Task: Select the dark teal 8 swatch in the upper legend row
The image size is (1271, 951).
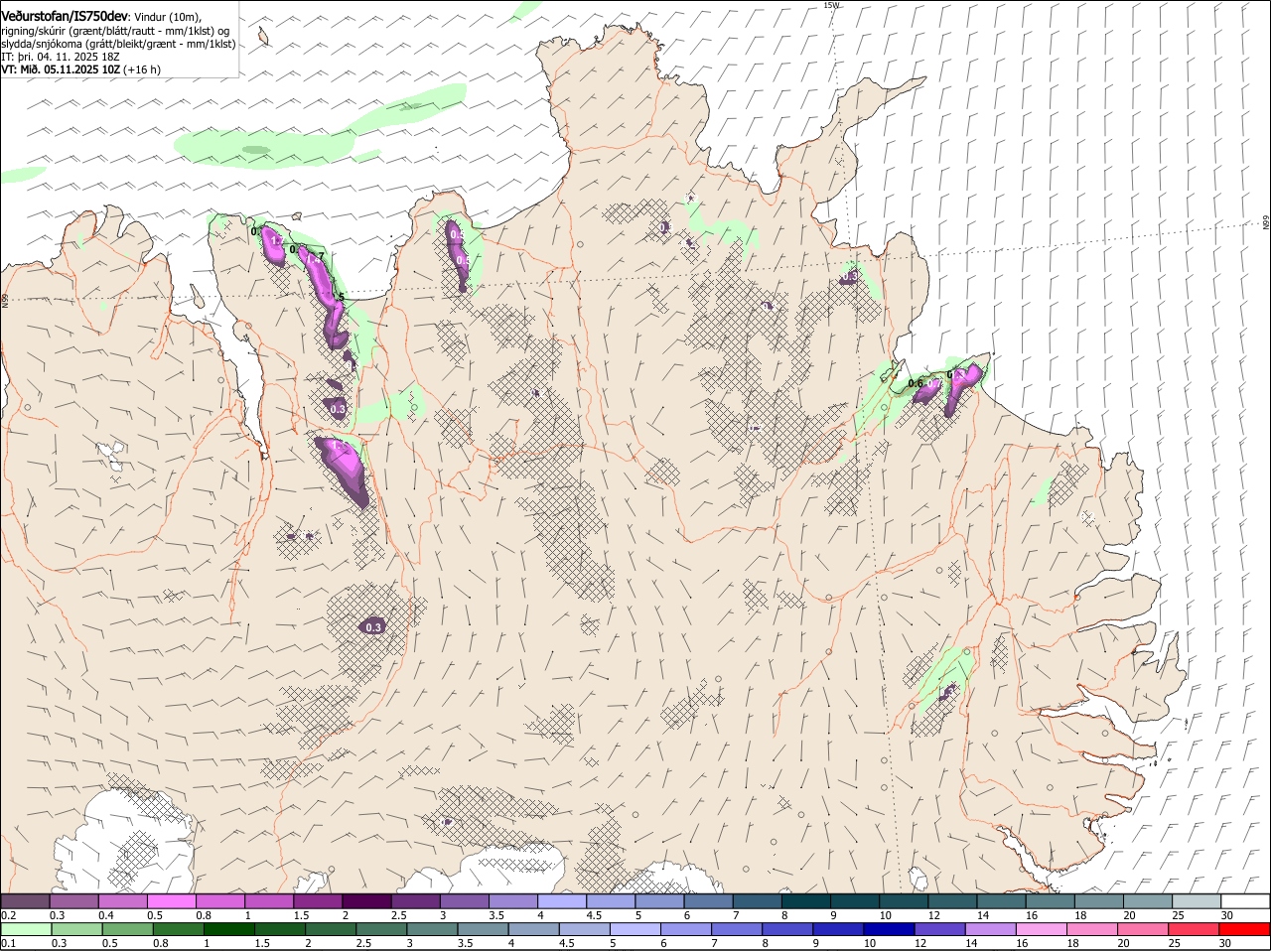Action: 805,901
